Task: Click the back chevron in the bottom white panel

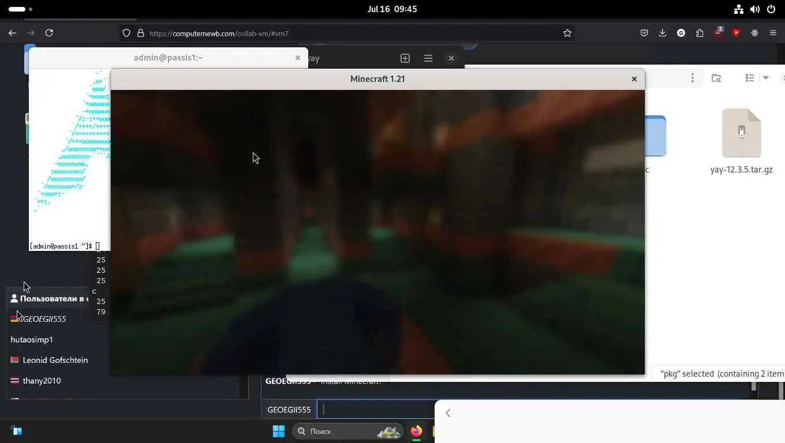Action: click(448, 413)
